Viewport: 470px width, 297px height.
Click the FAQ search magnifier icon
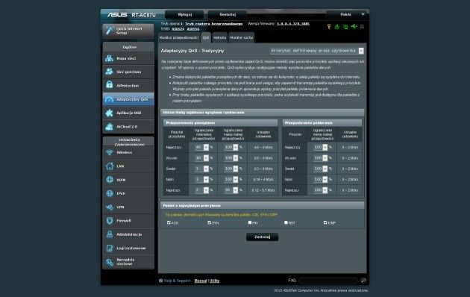[363, 281]
